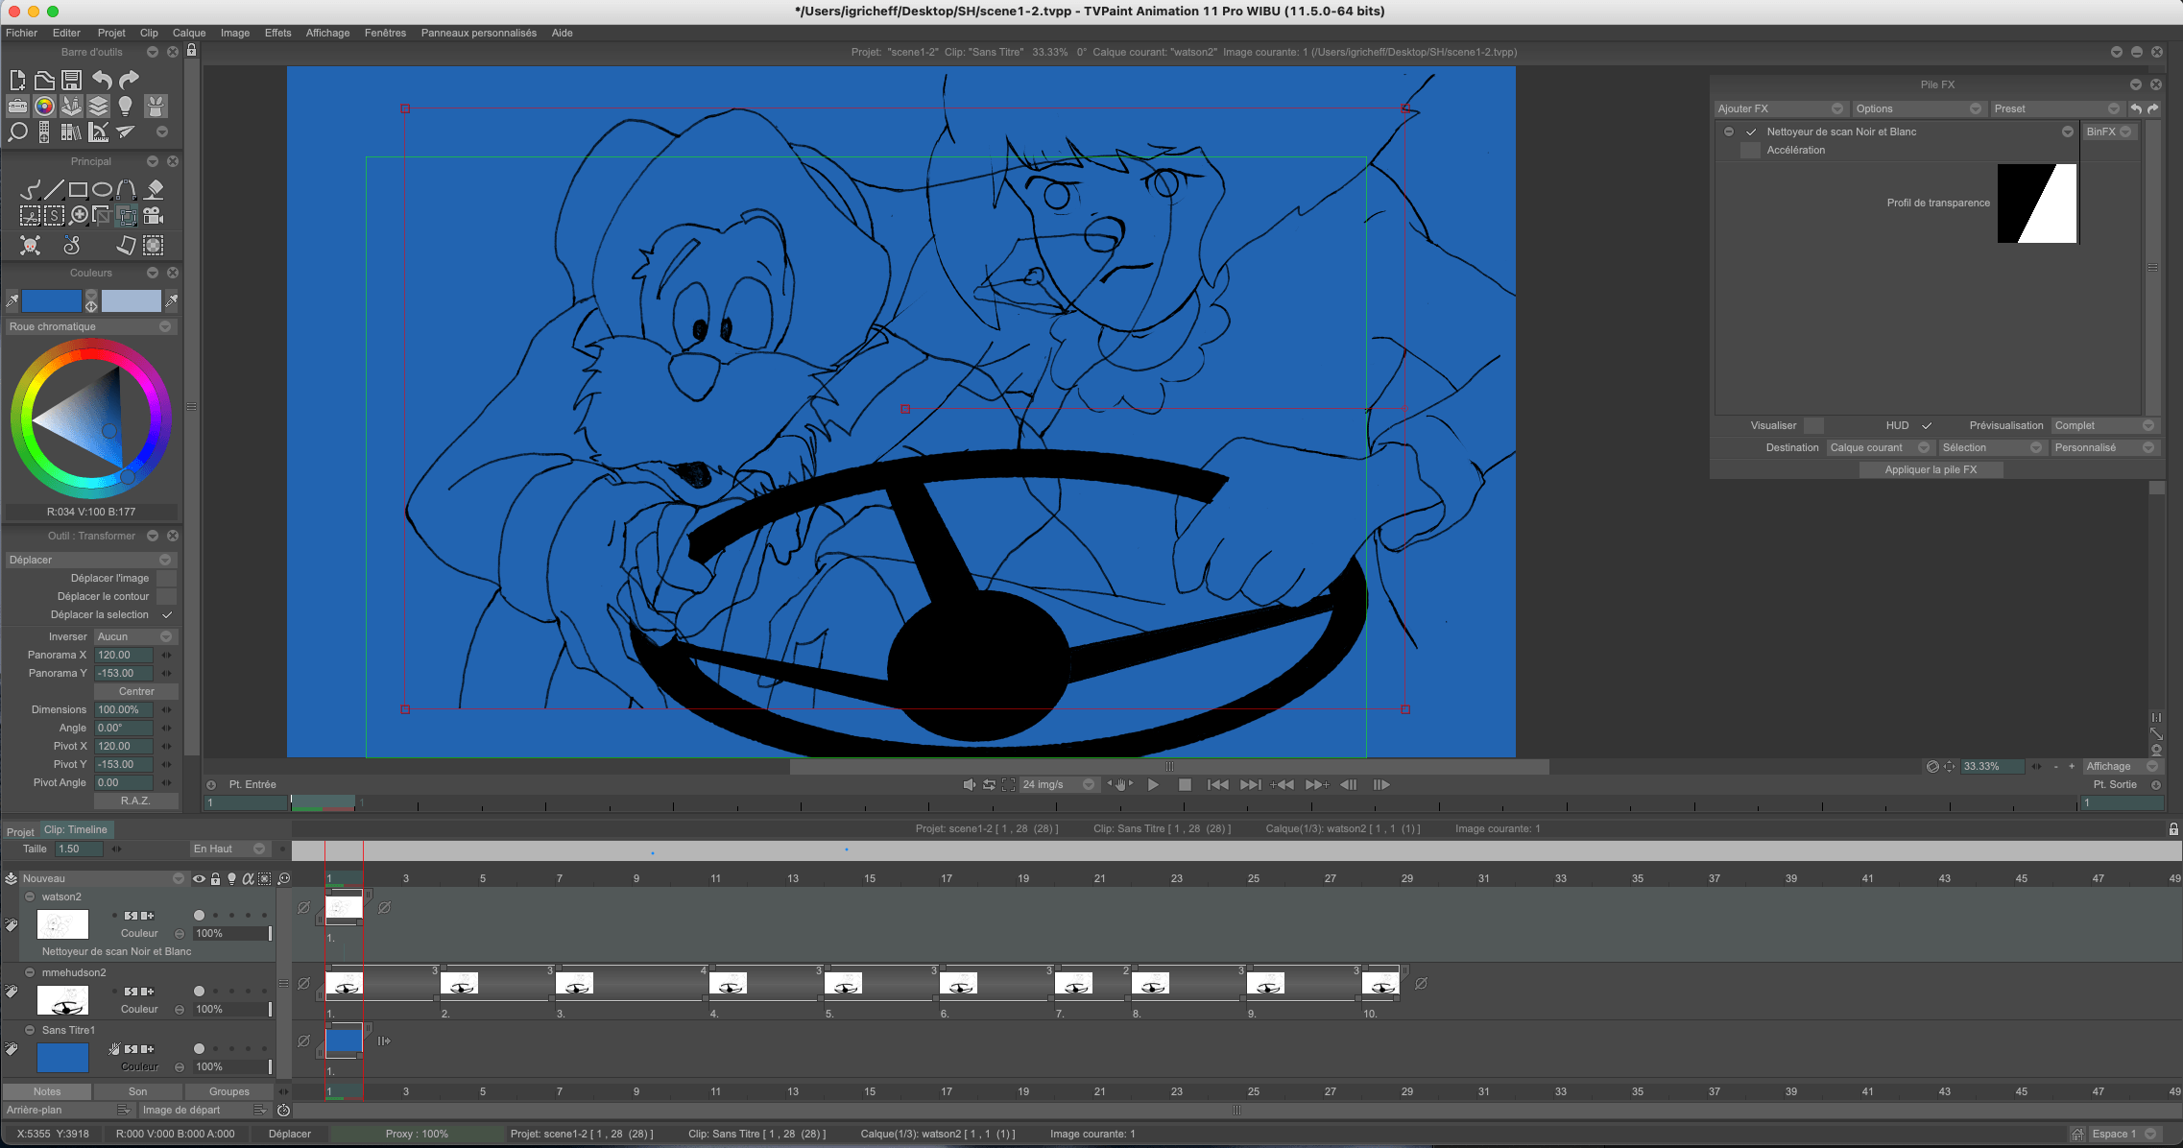Open the remote control panel icon

coord(44,132)
